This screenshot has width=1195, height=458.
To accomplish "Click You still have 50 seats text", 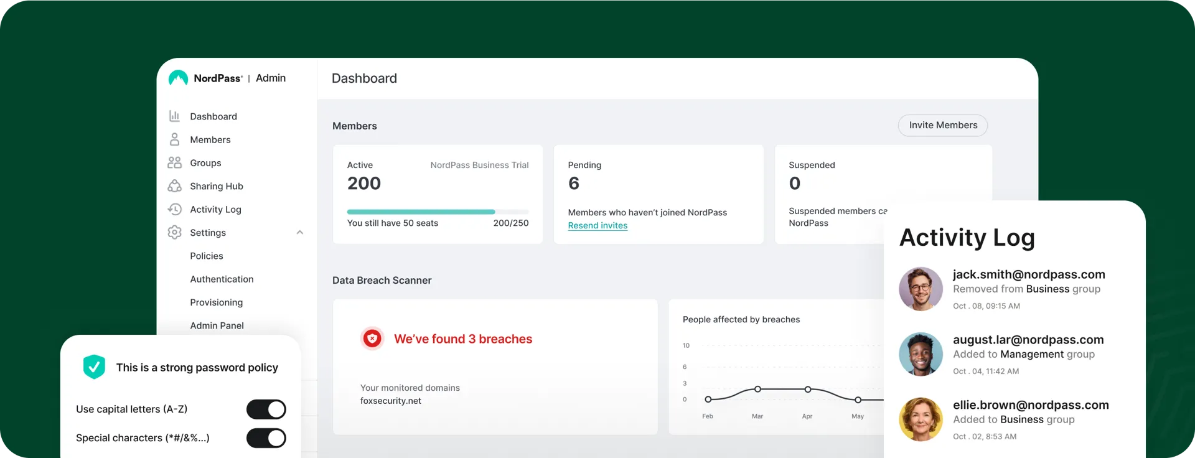I will pyautogui.click(x=393, y=223).
